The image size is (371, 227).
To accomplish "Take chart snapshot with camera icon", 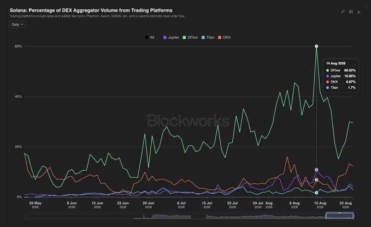I will [351, 11].
